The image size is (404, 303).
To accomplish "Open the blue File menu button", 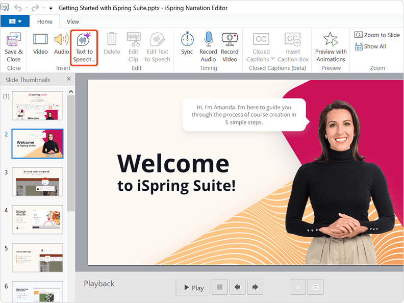I will pyautogui.click(x=15, y=21).
